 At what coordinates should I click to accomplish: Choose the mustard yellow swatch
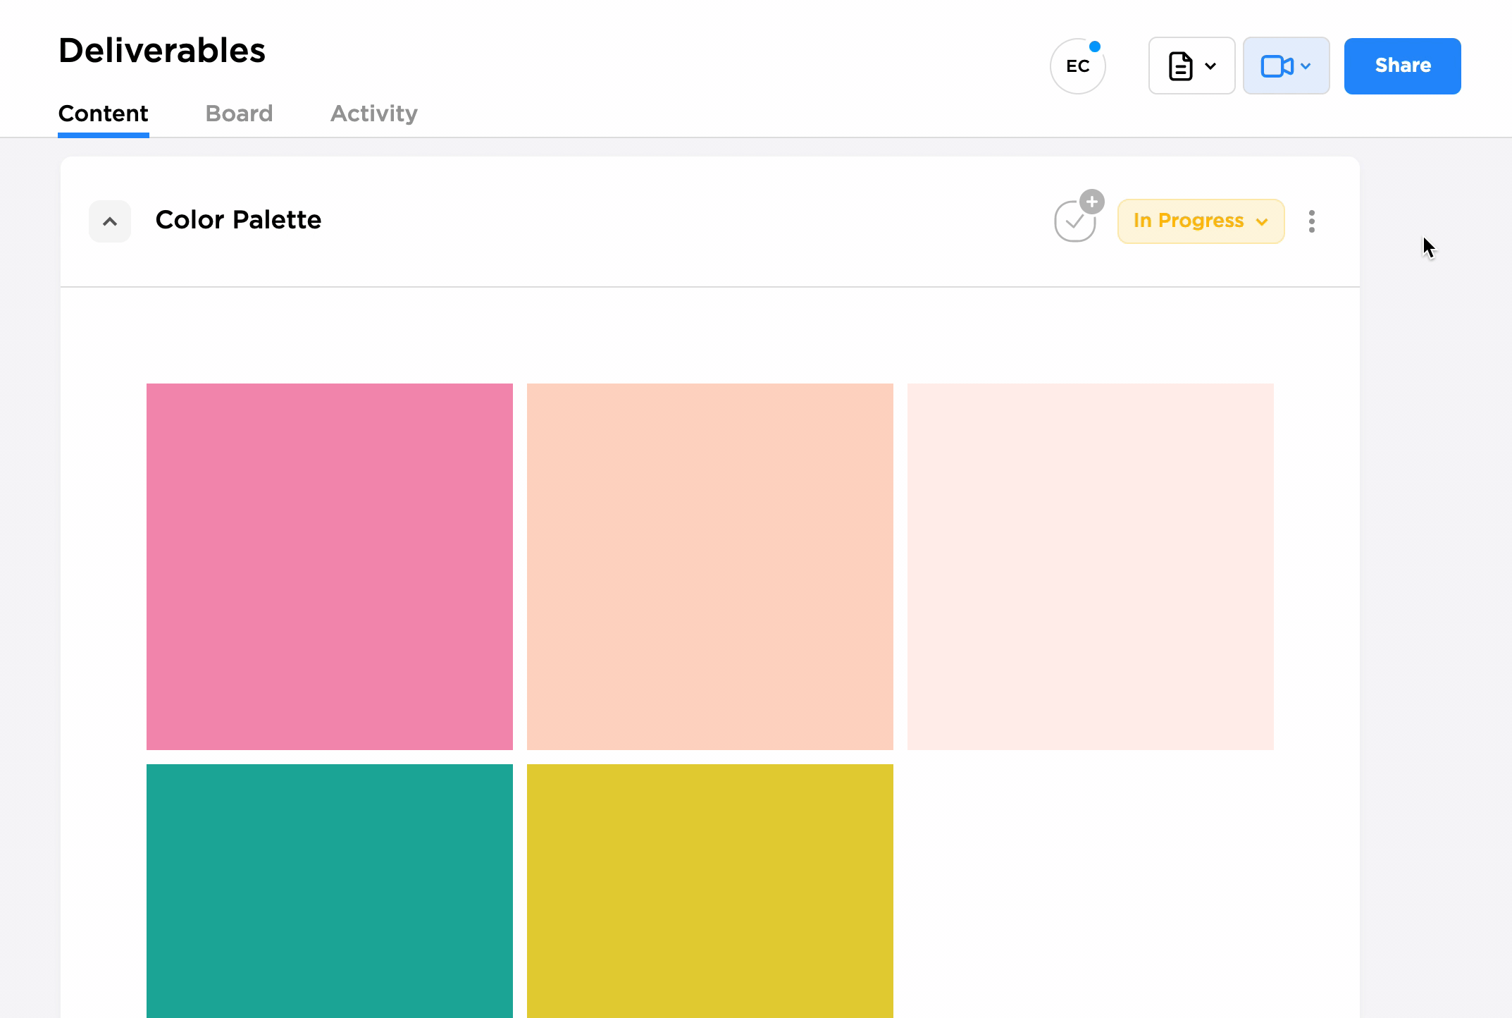710,890
